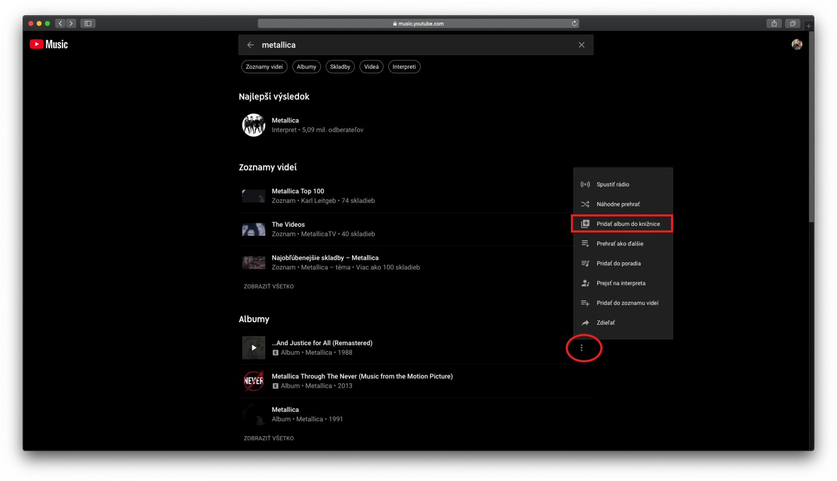Show the Safari tab overview

pos(793,24)
